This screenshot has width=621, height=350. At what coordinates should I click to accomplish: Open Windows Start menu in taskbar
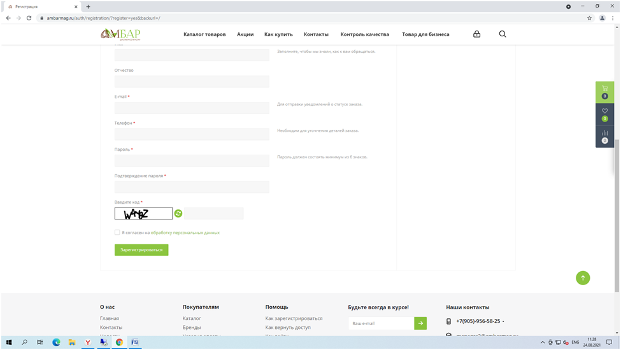click(9, 342)
